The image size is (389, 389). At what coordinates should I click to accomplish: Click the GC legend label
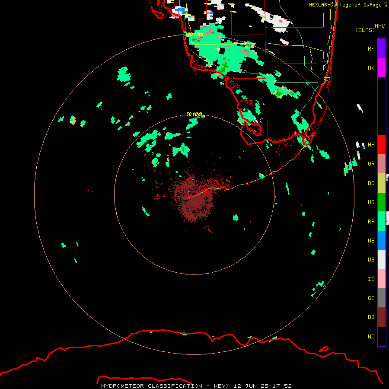pyautogui.click(x=371, y=298)
